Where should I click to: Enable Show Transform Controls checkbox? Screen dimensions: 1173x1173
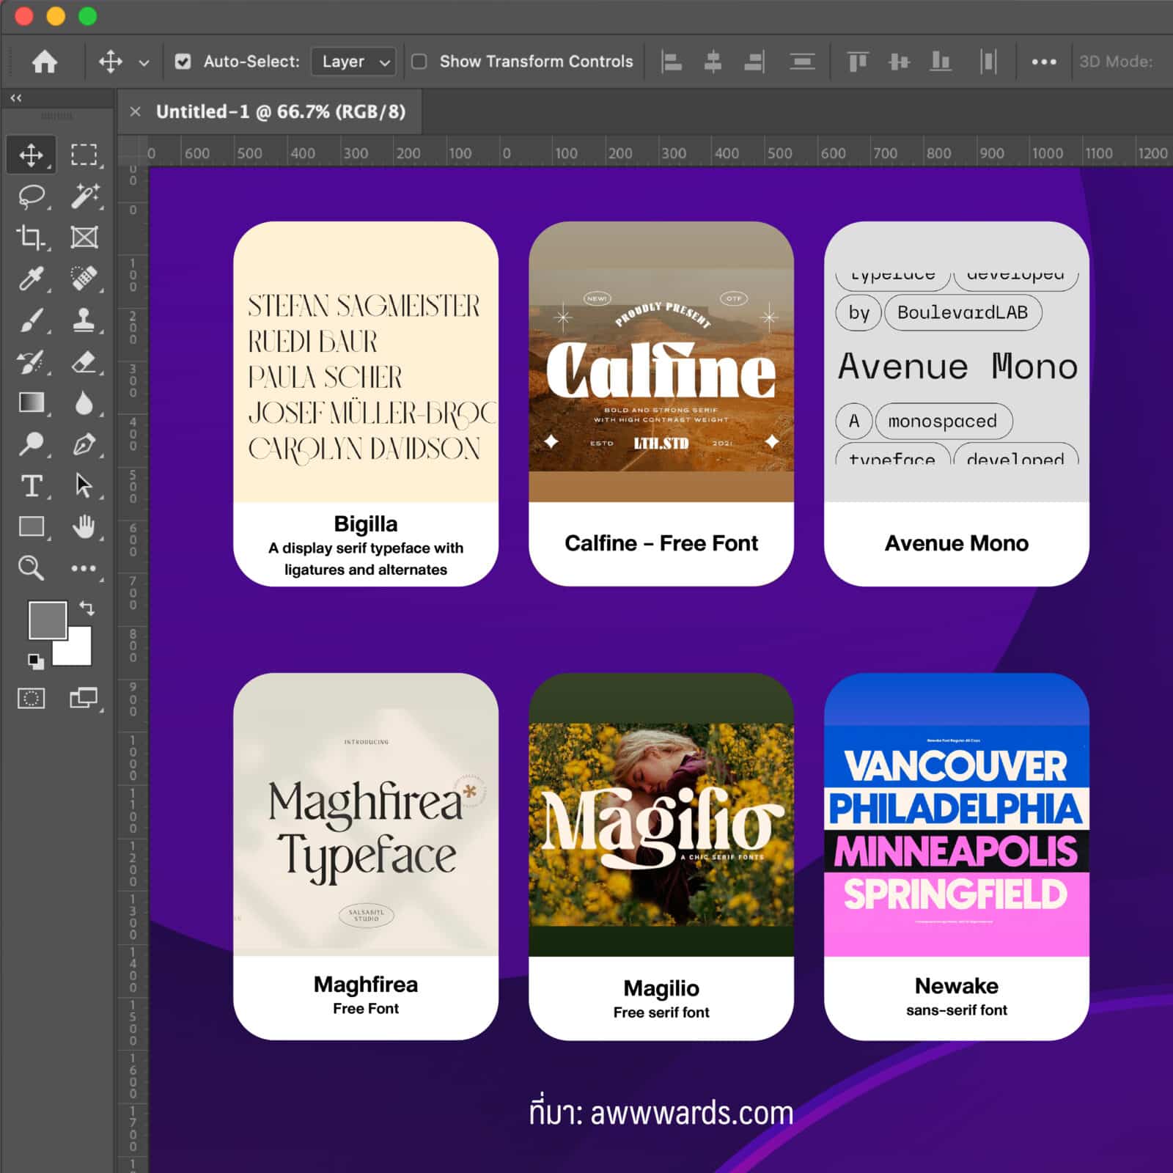point(419,62)
